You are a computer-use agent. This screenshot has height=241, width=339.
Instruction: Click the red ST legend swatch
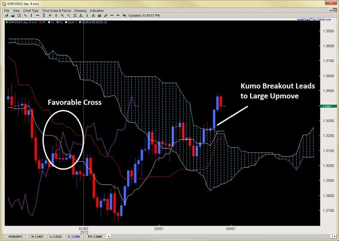tap(40, 22)
